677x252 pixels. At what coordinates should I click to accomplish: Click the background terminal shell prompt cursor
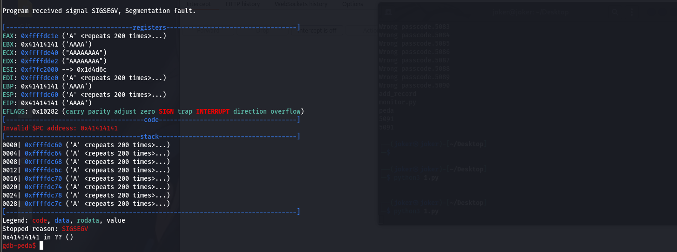point(381,219)
